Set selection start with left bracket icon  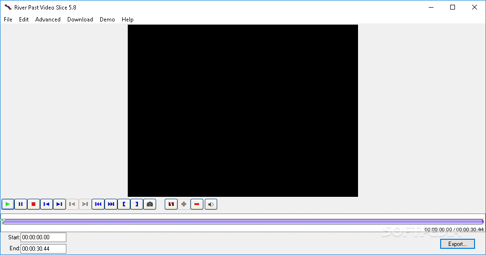(124, 204)
